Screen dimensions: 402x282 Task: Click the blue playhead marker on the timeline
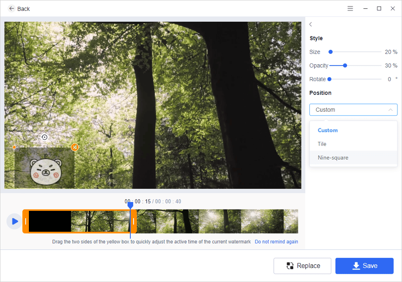coord(130,205)
